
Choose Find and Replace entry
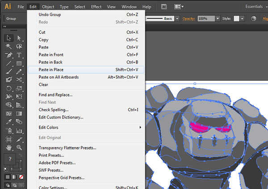86,95
